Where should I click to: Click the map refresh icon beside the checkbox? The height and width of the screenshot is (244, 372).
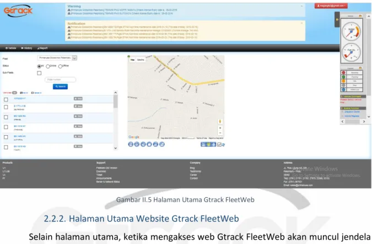pyautogui.click(x=224, y=145)
